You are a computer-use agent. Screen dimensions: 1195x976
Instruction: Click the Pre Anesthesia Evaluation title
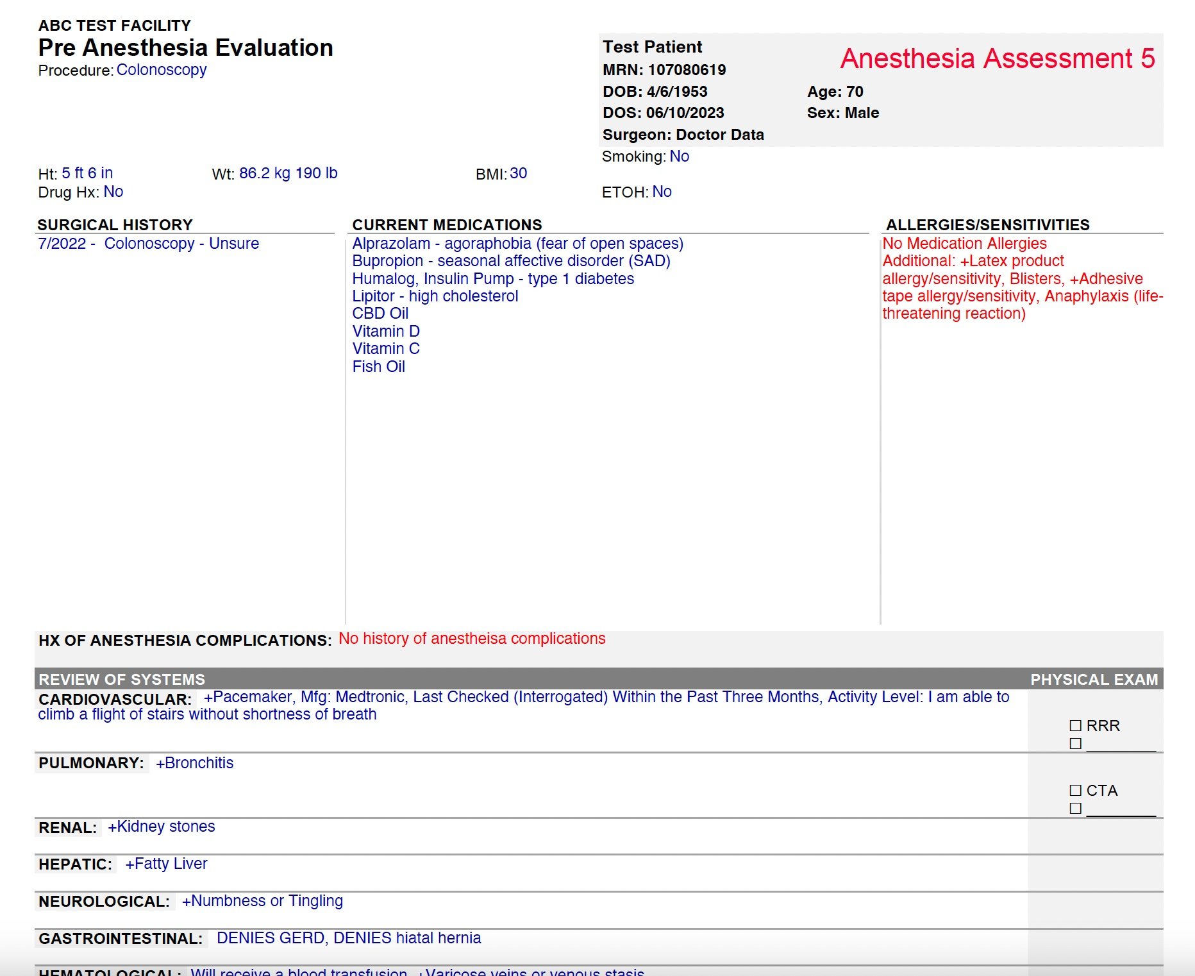pyautogui.click(x=186, y=47)
